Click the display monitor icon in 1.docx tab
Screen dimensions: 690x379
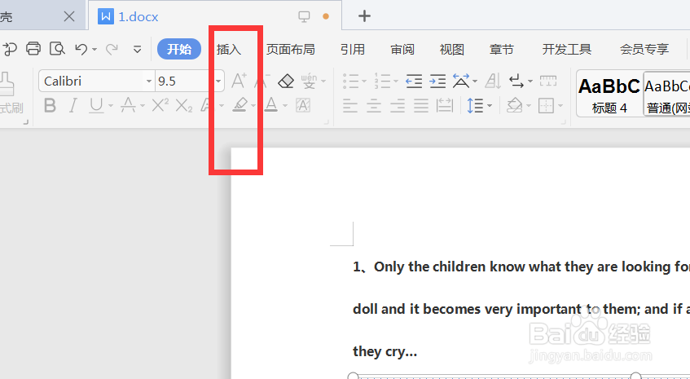coord(304,17)
